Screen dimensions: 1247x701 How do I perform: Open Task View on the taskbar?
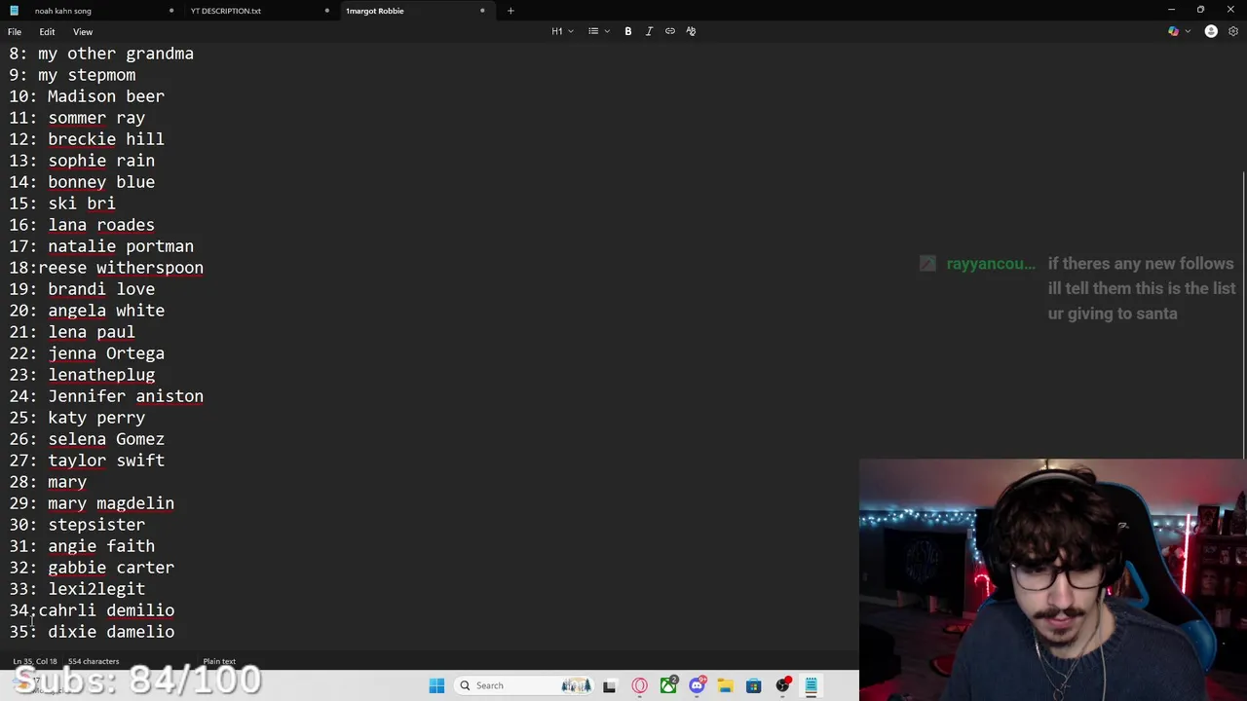click(610, 685)
